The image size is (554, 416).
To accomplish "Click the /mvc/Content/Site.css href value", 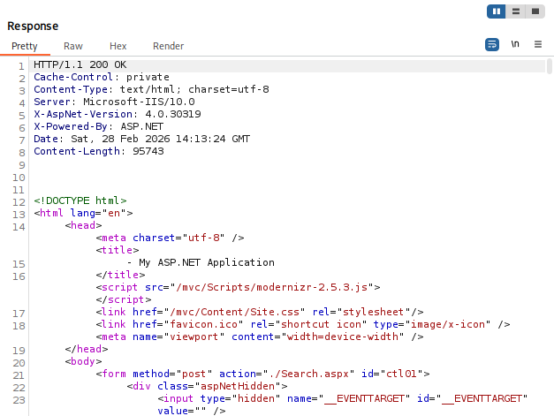I will (234, 312).
